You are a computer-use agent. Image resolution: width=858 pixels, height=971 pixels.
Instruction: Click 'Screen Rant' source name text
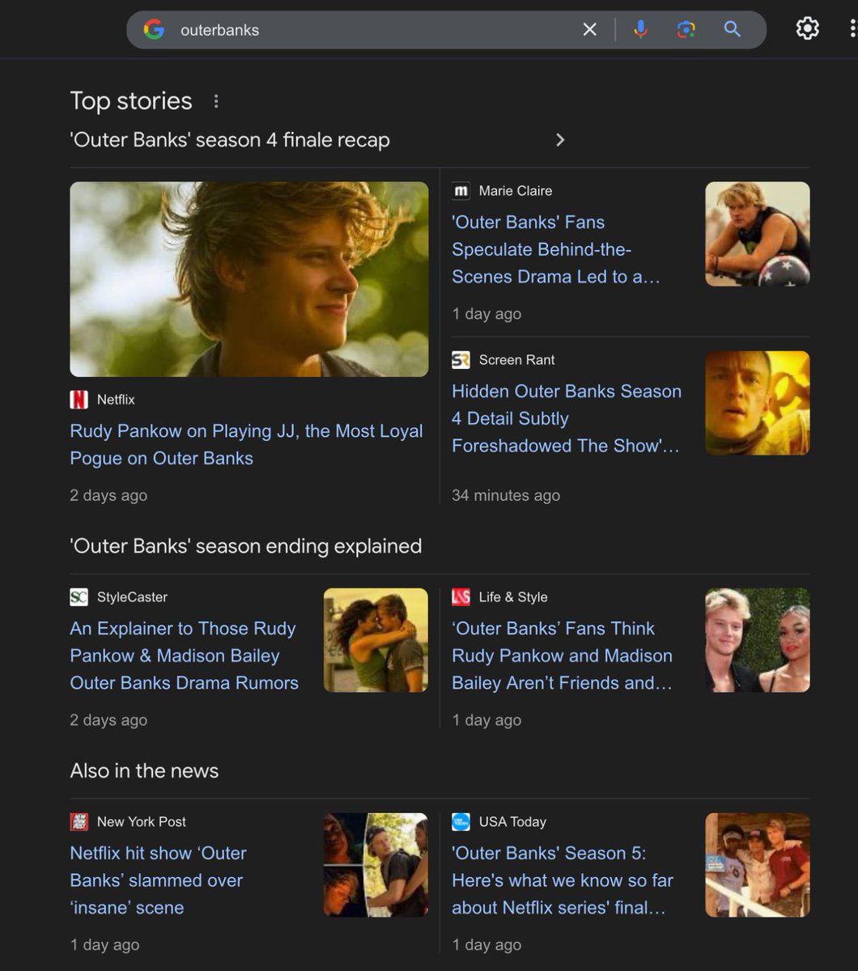[x=517, y=360]
